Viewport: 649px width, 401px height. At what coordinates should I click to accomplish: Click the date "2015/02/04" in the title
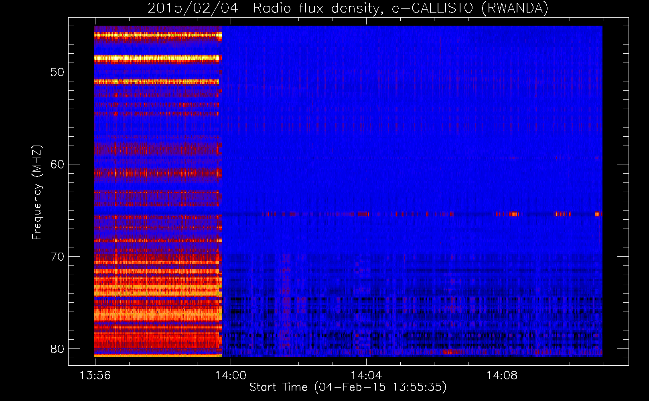coord(193,8)
